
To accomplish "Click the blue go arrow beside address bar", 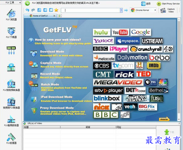I will click(126, 10).
